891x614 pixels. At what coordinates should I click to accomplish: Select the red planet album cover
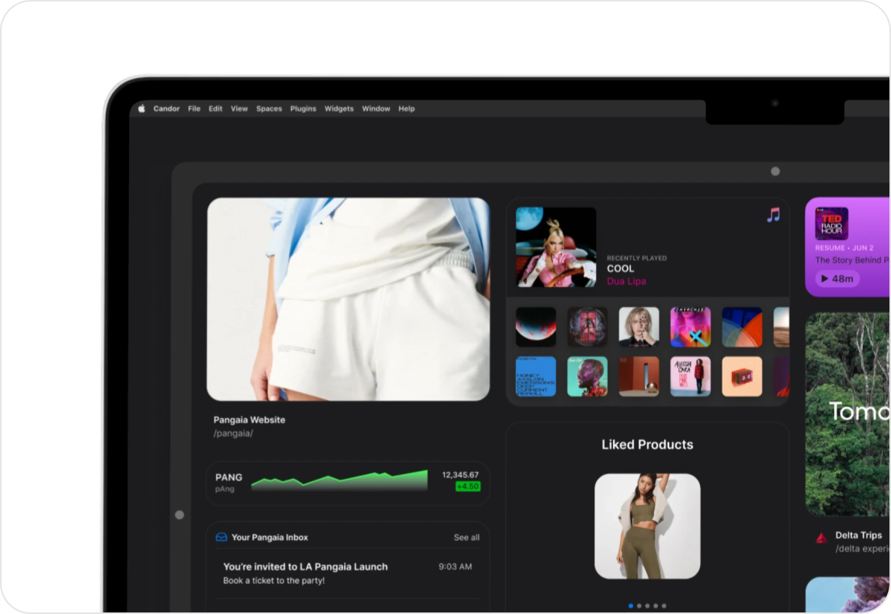click(x=536, y=327)
